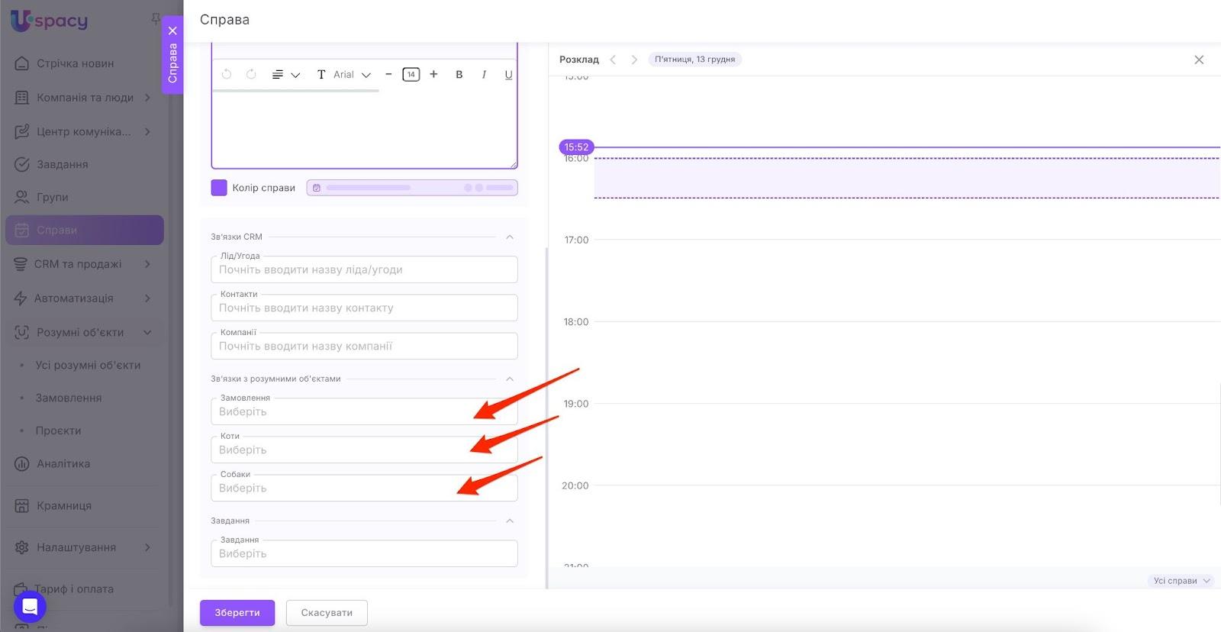This screenshot has height=632, width=1221.
Task: Click the redo icon in the editor toolbar
Action: [x=251, y=75]
